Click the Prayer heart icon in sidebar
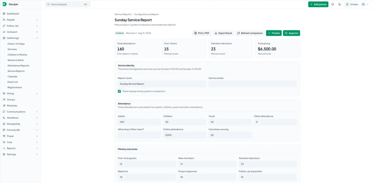The width and height of the screenshot is (373, 183). click(x=4, y=136)
